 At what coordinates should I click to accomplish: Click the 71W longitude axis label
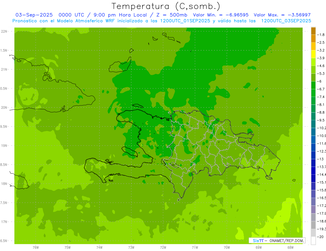(195, 247)
